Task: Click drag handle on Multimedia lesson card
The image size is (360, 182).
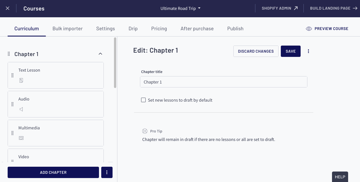Action: [x=12, y=133]
